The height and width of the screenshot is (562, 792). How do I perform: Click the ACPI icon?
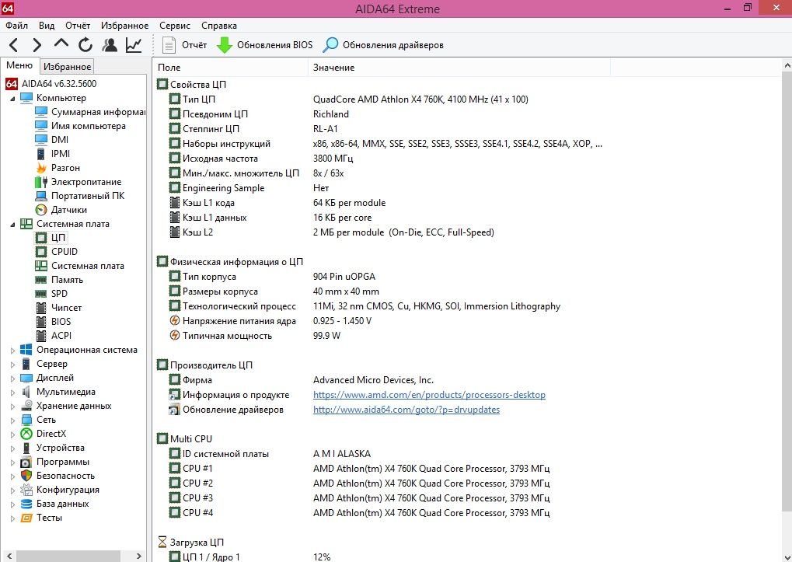click(41, 336)
